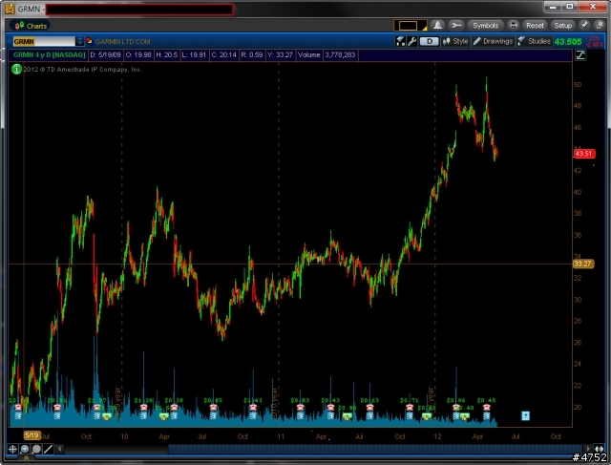Open the Studies menu

pyautogui.click(x=535, y=41)
